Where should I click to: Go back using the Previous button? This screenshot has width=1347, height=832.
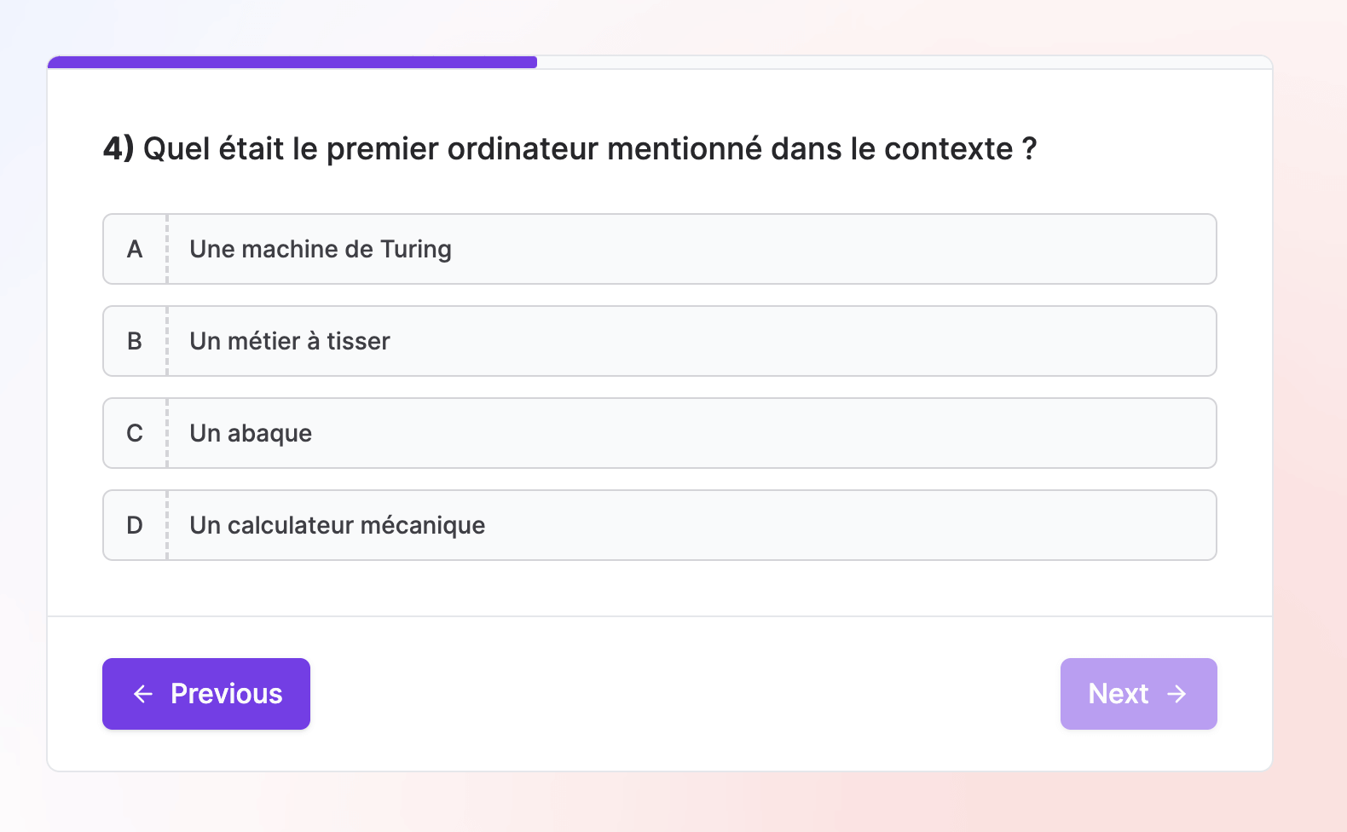click(x=205, y=694)
